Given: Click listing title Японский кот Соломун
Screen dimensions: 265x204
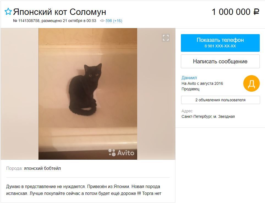Looking at the screenshot, I should coord(59,12).
